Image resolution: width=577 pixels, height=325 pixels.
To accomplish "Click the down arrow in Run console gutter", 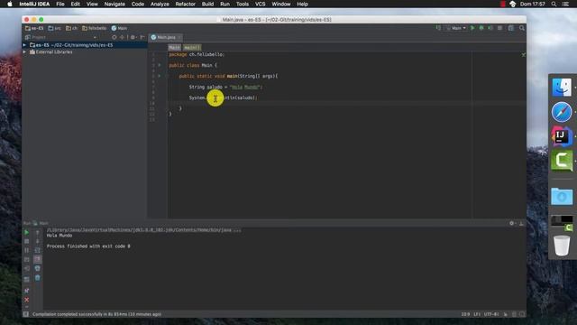I will [38, 241].
